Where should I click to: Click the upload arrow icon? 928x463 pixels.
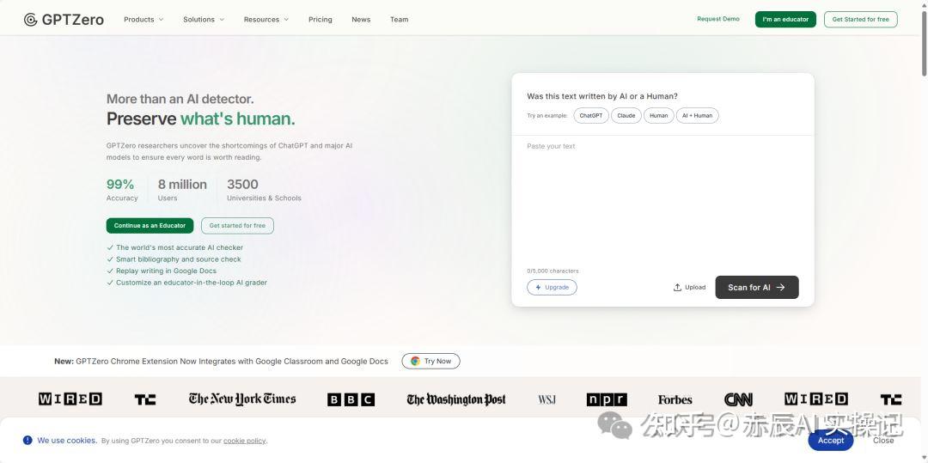[677, 288]
